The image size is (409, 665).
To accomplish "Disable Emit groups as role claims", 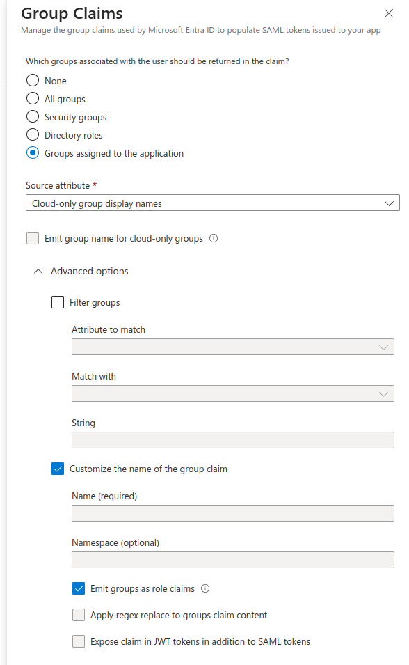I will coord(79,588).
